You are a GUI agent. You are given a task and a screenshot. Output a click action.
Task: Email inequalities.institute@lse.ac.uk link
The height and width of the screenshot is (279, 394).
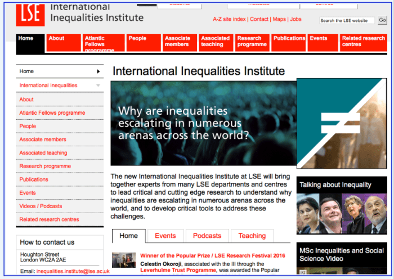pos(73,271)
